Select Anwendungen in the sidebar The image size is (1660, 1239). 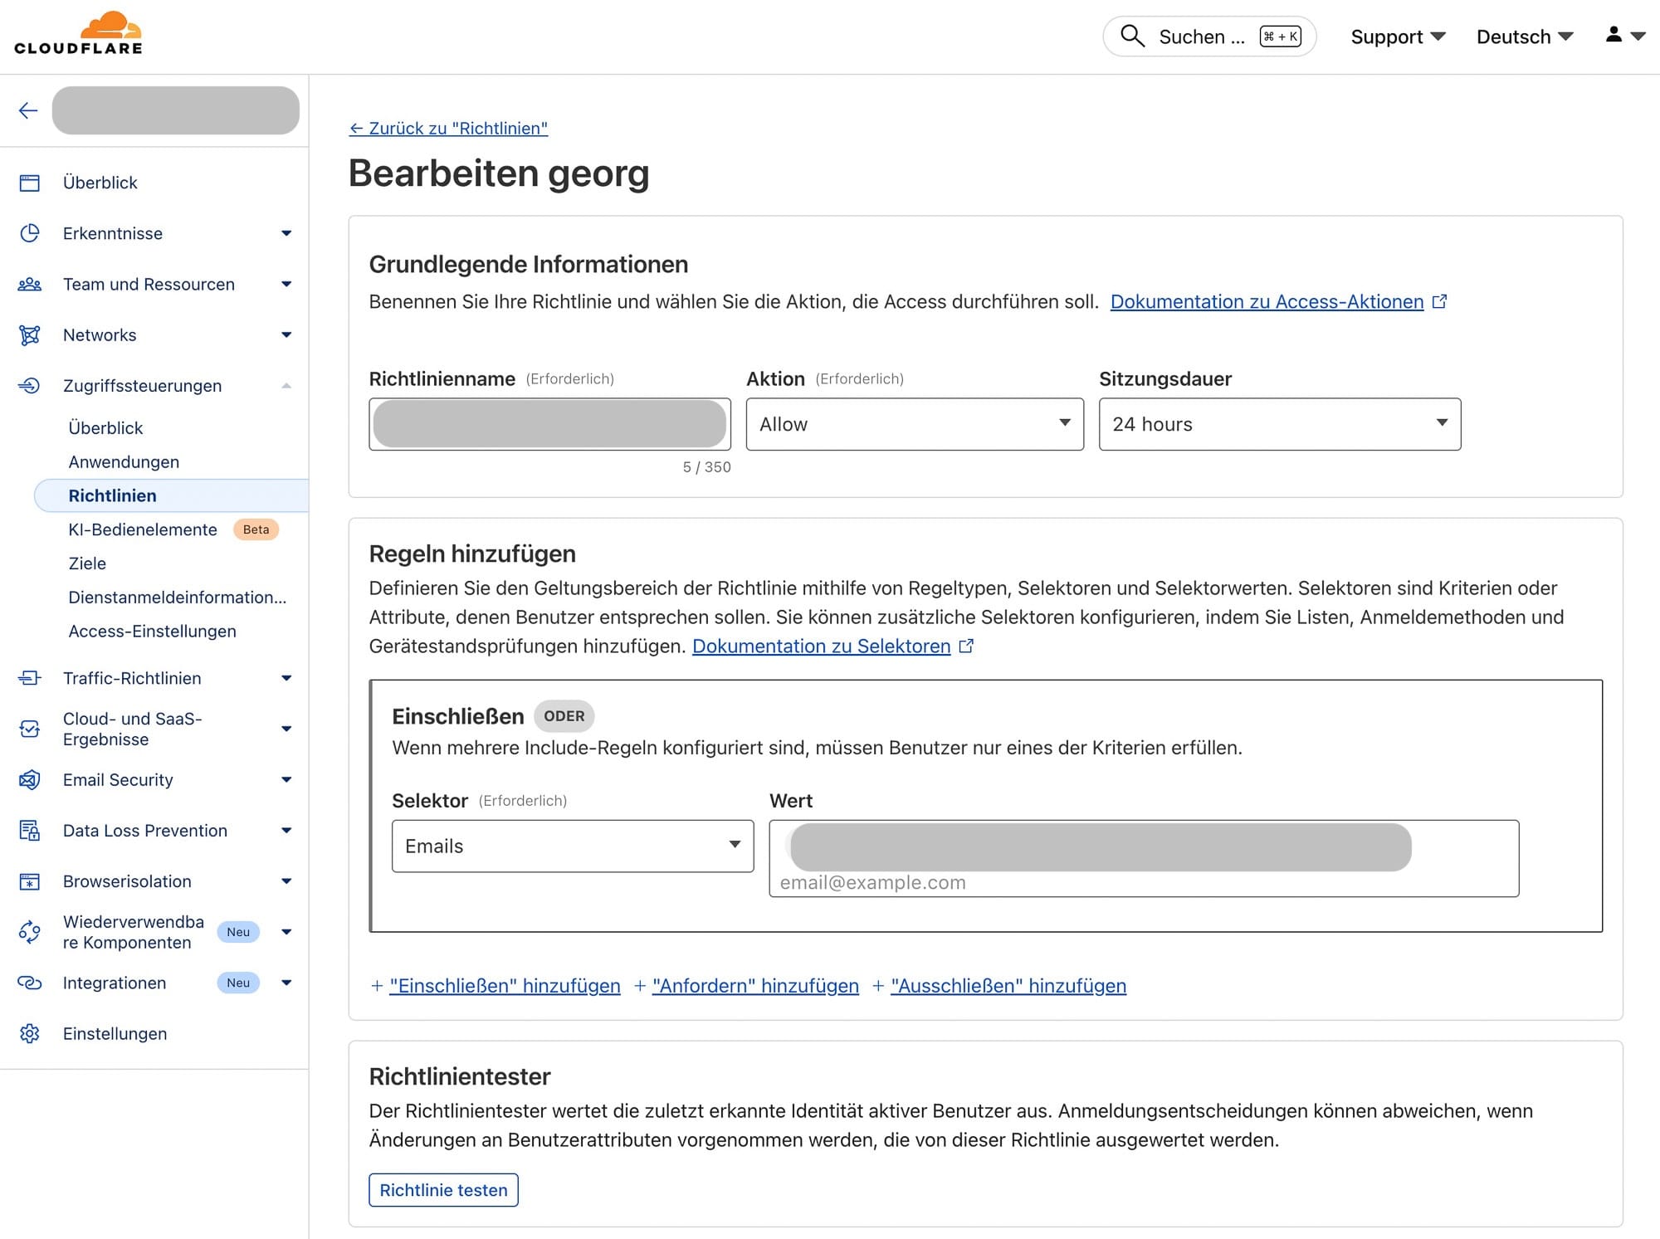(x=124, y=462)
